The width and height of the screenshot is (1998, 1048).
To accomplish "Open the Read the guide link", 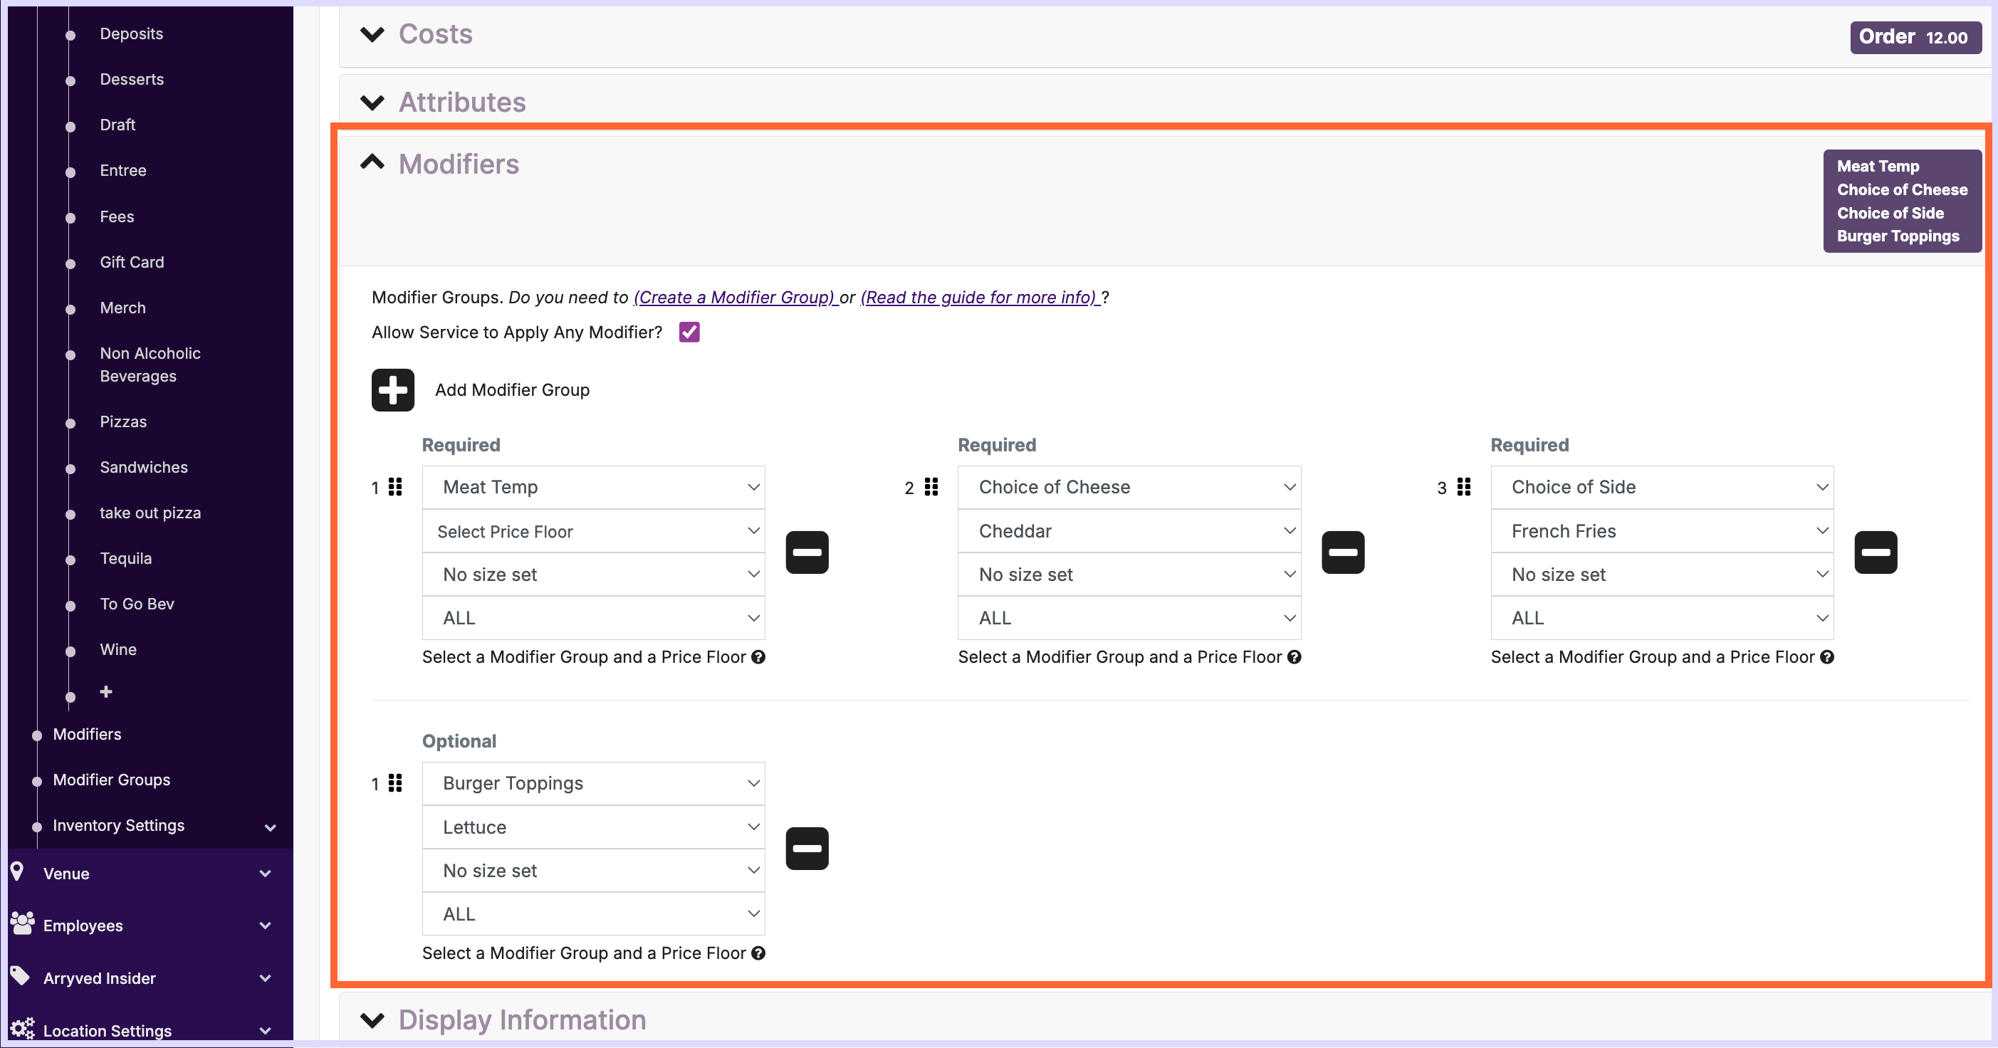I will tap(979, 298).
